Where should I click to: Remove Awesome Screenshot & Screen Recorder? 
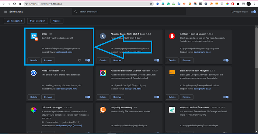click(117, 97)
